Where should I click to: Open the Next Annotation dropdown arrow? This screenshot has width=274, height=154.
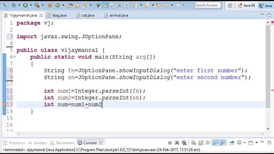click(141, 6)
